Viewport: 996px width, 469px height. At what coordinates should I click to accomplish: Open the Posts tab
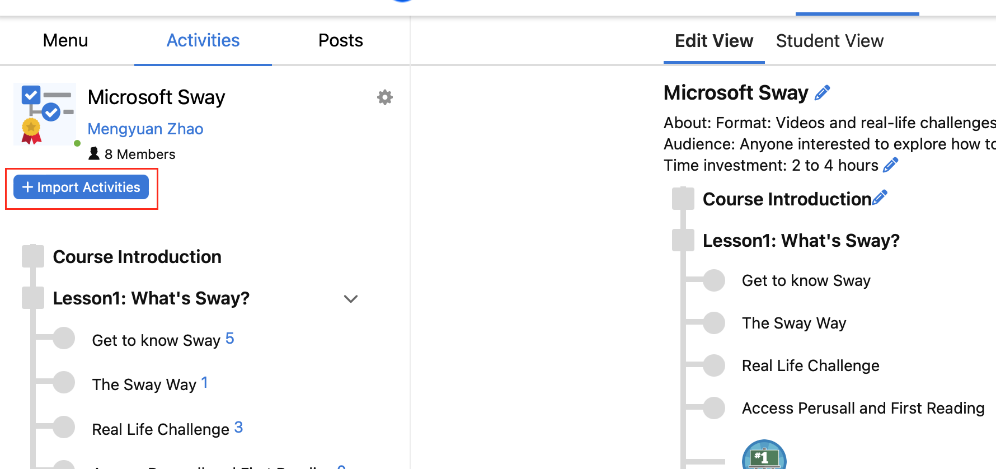coord(341,40)
